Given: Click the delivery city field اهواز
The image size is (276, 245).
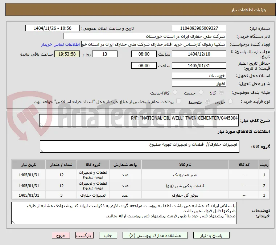Looking at the screenshot, I should coord(199,84).
